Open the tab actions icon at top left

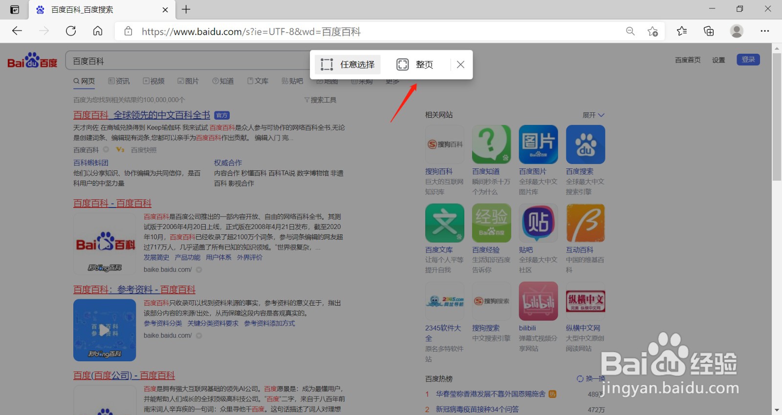coord(15,9)
